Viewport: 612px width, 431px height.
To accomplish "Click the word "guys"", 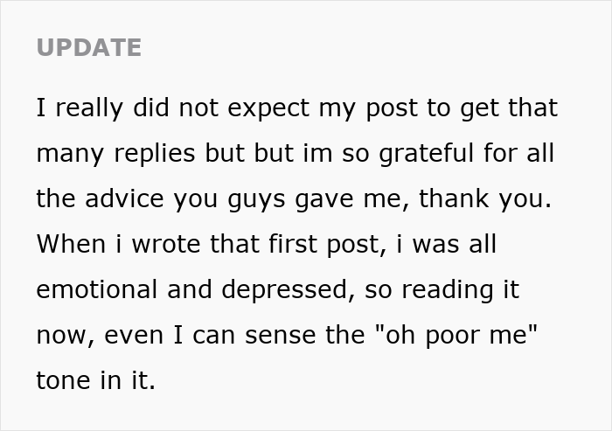I will pyautogui.click(x=256, y=200).
